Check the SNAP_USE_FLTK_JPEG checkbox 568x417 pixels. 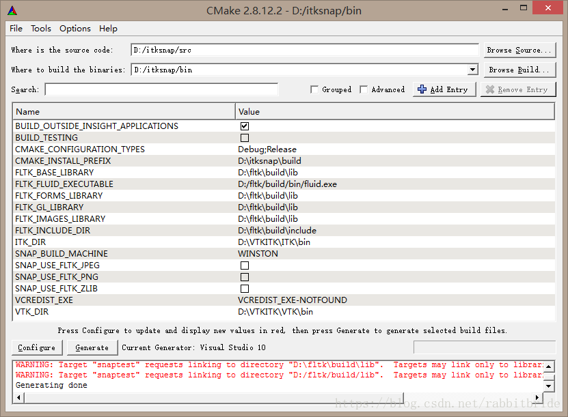pos(245,265)
